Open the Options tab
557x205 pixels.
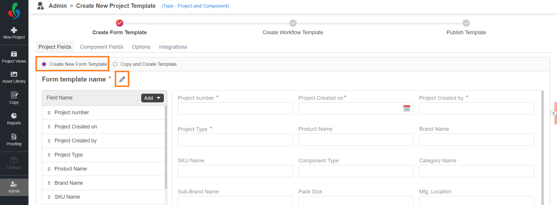pos(141,47)
